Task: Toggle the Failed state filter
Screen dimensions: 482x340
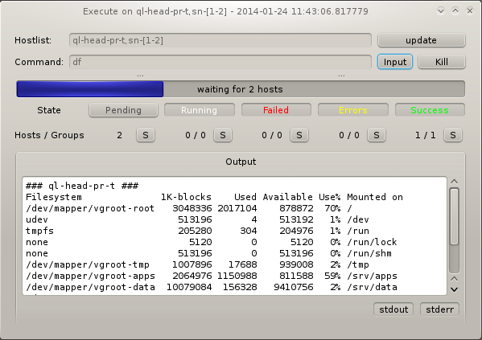Action: [x=276, y=110]
